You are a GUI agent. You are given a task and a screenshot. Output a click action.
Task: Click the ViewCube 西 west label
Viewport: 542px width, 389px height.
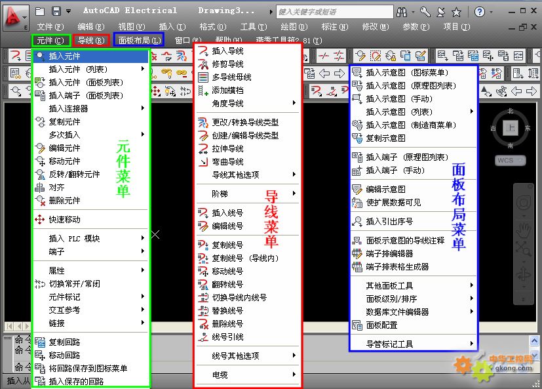click(x=494, y=129)
